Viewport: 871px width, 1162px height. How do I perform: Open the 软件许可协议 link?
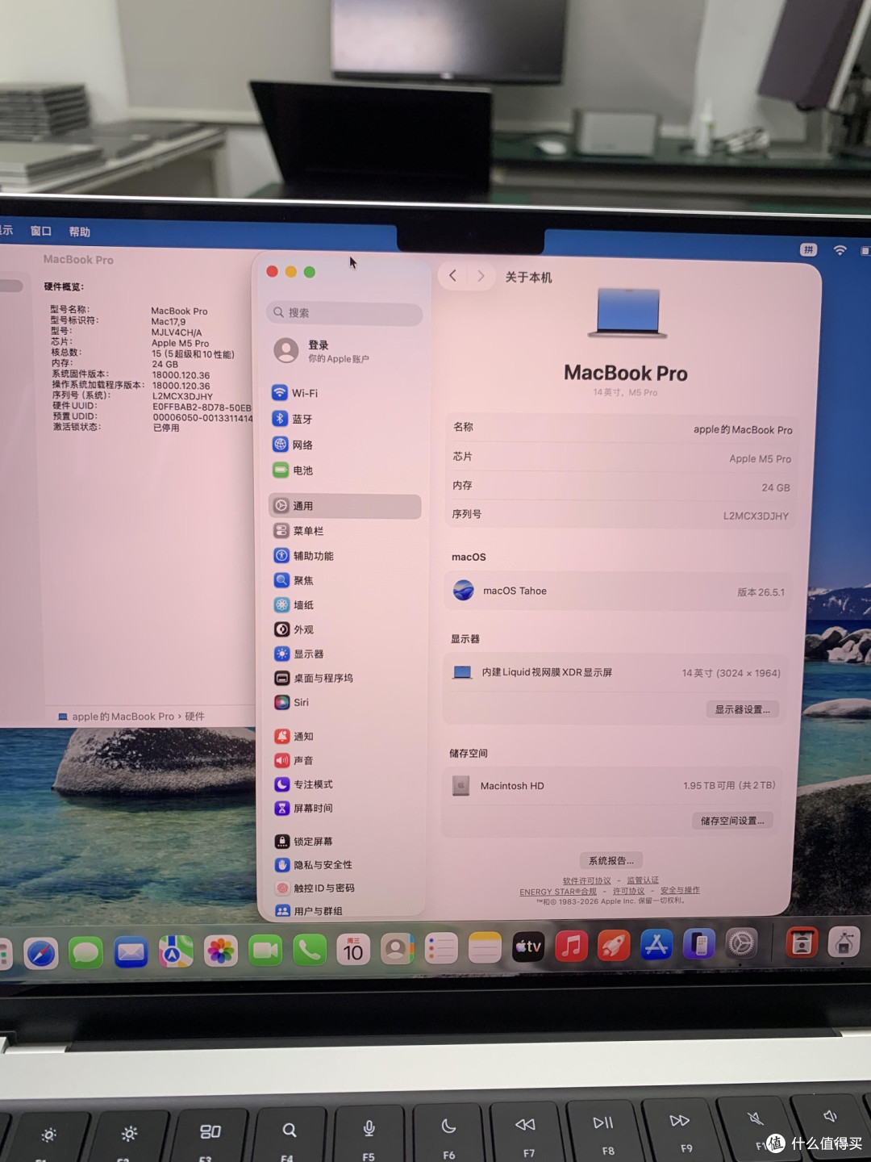586,881
